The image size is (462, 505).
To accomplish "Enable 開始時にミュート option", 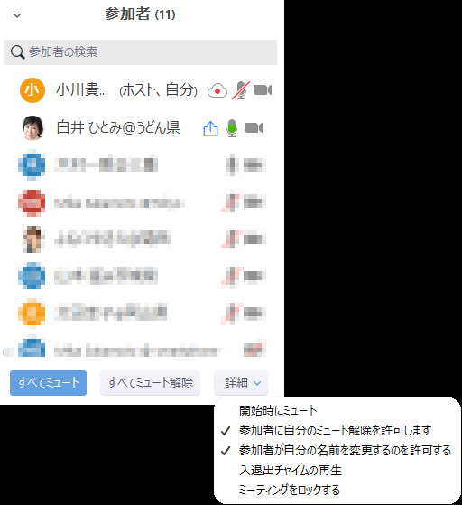I will [278, 410].
